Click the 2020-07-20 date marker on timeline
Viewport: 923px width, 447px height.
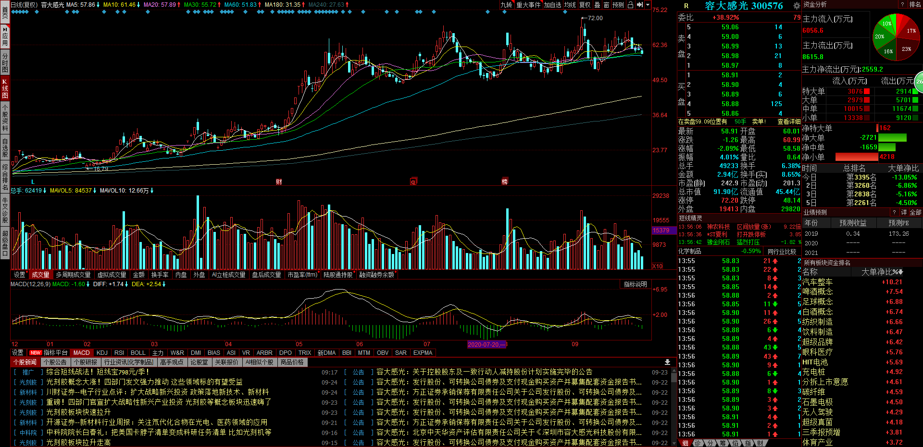tap(487, 344)
